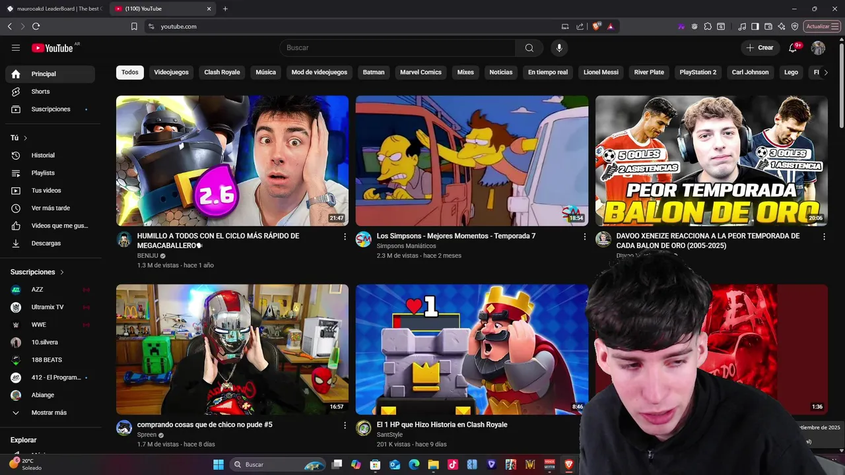The image size is (845, 475).
Task: Open Brave Leo AI sparkle icon
Action: [782, 26]
